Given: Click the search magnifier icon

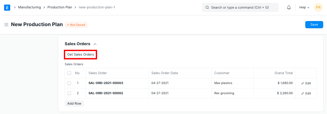Looking at the screenshot, I should tap(207, 7).
